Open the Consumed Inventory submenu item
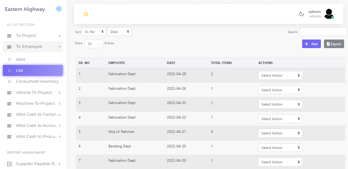The width and height of the screenshot is (348, 169). tap(33, 81)
